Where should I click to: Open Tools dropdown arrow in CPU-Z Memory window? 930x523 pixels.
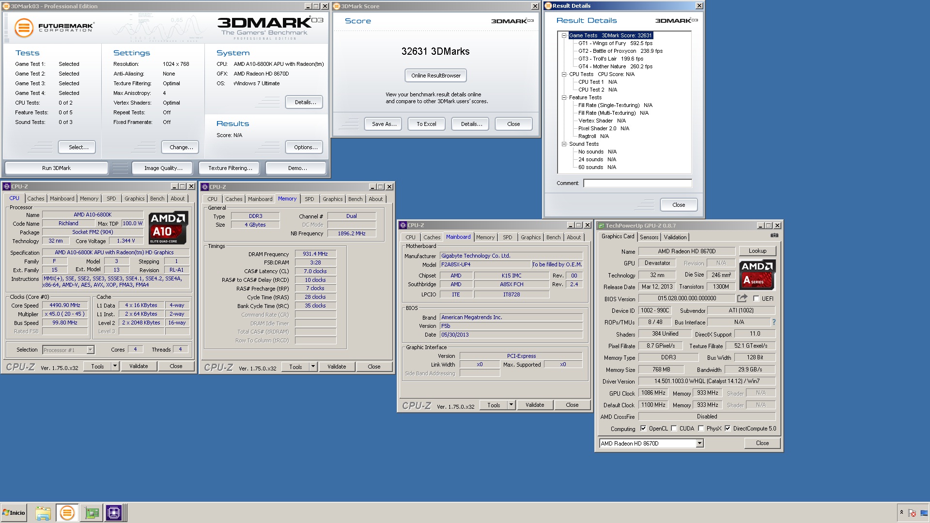[x=313, y=367]
